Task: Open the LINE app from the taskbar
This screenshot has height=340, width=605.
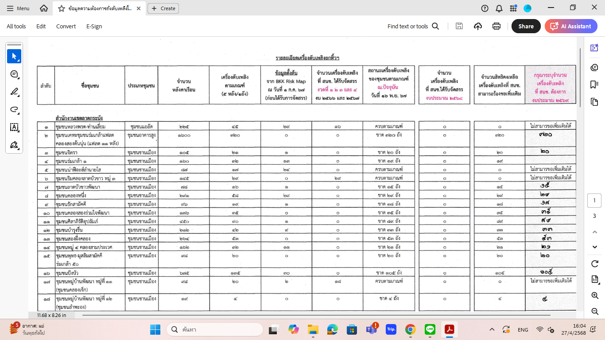Action: pos(430,329)
